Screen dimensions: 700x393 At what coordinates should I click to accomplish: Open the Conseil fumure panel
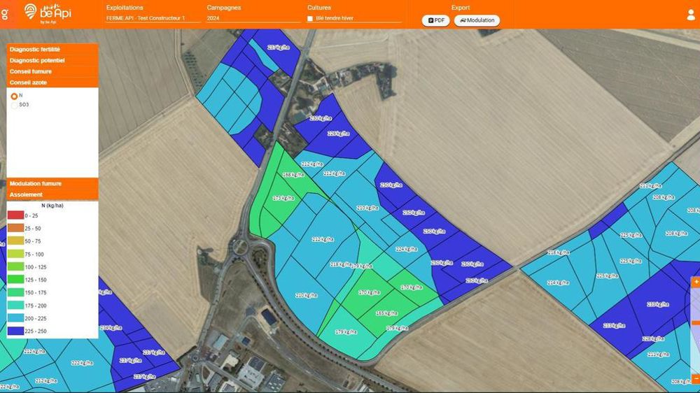(52, 71)
